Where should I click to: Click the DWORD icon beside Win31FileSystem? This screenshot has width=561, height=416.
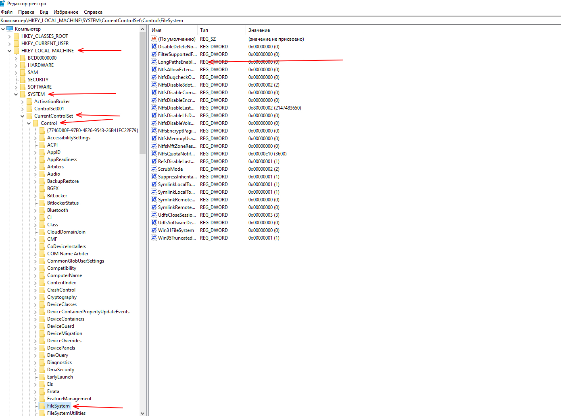[x=154, y=230]
